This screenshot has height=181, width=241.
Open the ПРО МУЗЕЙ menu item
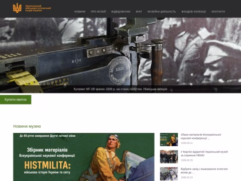pos(98,12)
